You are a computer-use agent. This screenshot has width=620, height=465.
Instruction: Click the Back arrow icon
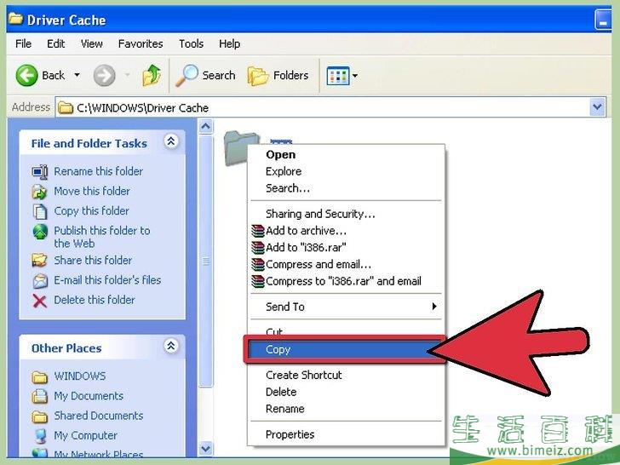click(27, 76)
